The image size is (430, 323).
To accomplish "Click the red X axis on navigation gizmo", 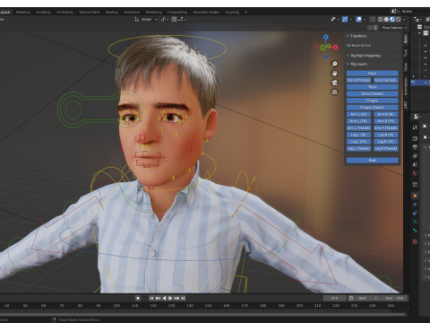I will [x=336, y=47].
